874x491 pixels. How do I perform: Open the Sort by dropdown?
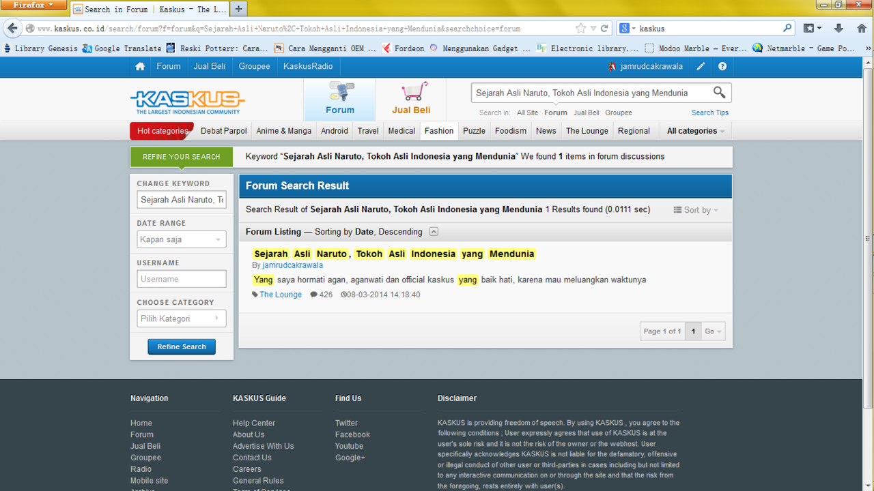[x=696, y=210]
